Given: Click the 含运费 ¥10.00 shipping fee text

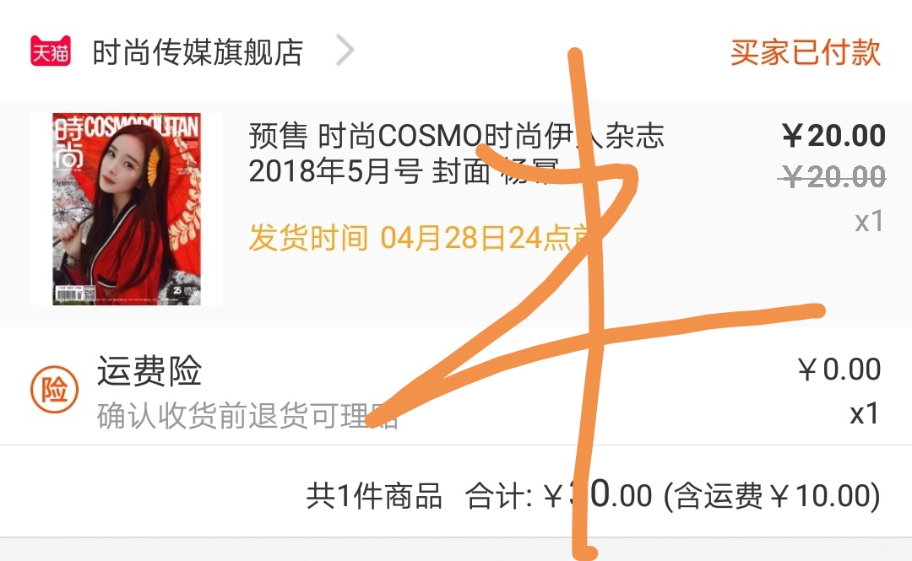Looking at the screenshot, I should pyautogui.click(x=772, y=497).
